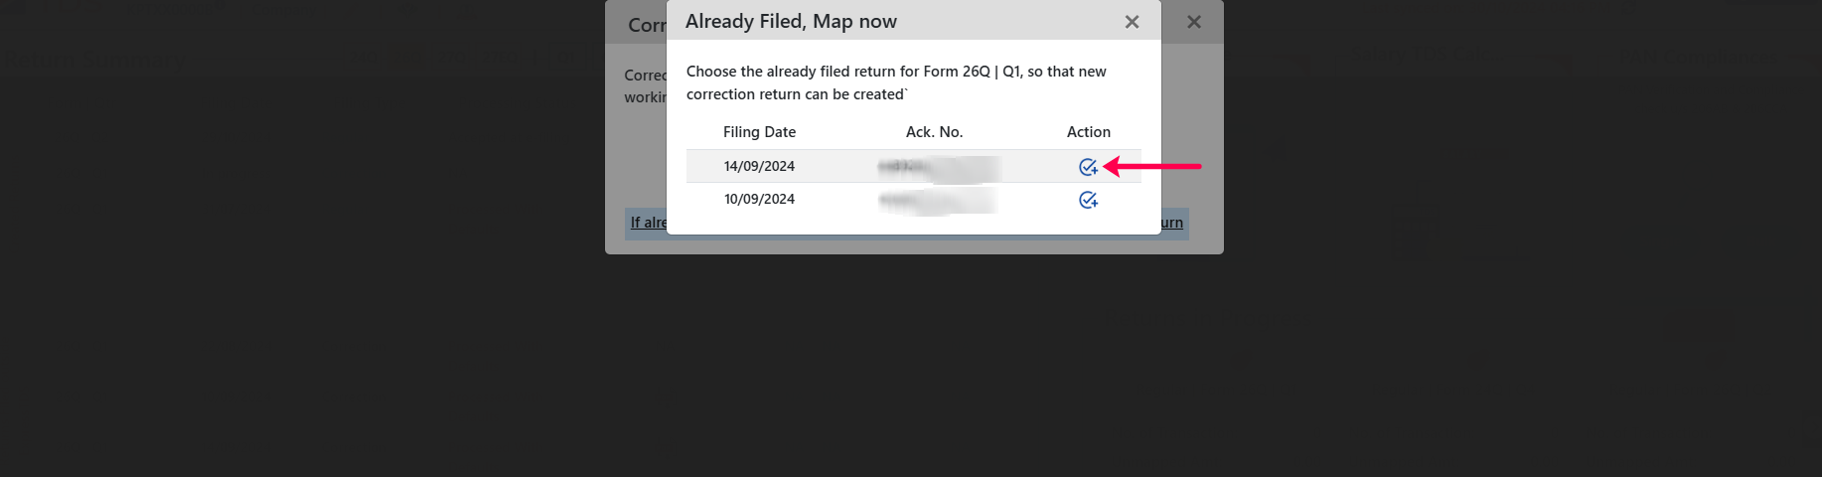Click the Filing Date column header
The image size is (1822, 477).
click(759, 132)
